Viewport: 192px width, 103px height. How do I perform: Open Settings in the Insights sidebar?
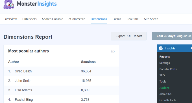(x=165, y=63)
